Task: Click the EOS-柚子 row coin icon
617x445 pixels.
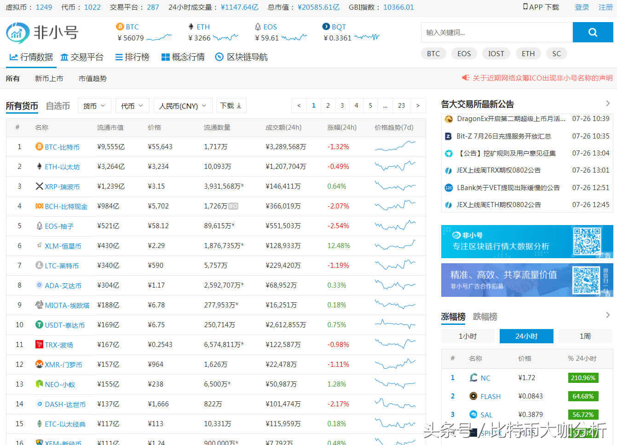Action: pyautogui.click(x=40, y=225)
